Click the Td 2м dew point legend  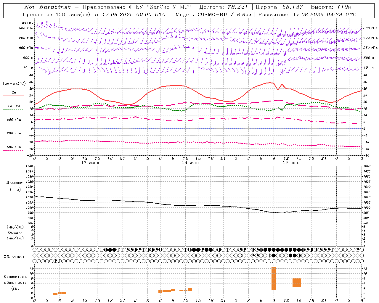coord(14,106)
